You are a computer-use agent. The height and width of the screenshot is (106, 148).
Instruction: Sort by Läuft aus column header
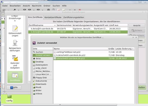118,25
